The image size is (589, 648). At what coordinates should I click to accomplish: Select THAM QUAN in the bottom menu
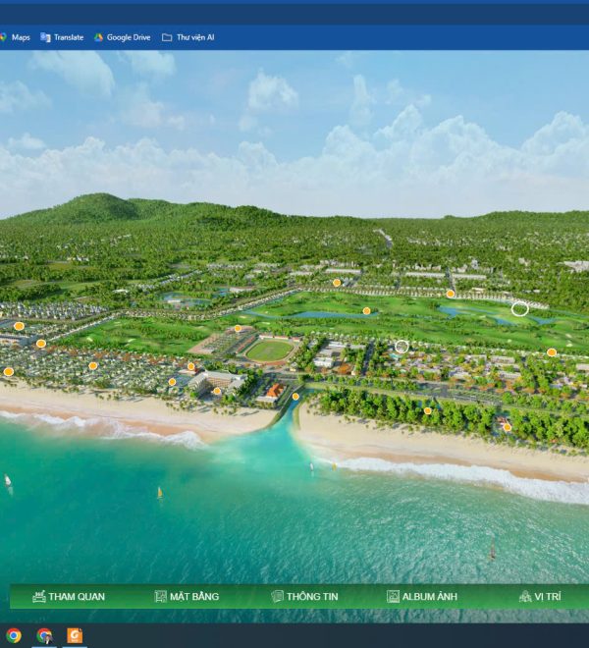point(69,596)
